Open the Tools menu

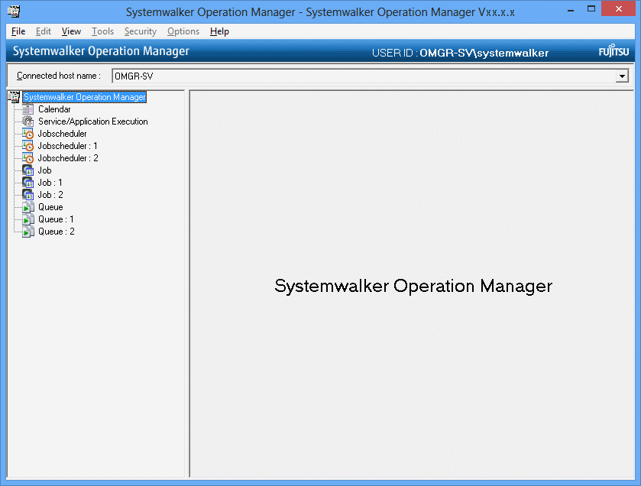[102, 31]
